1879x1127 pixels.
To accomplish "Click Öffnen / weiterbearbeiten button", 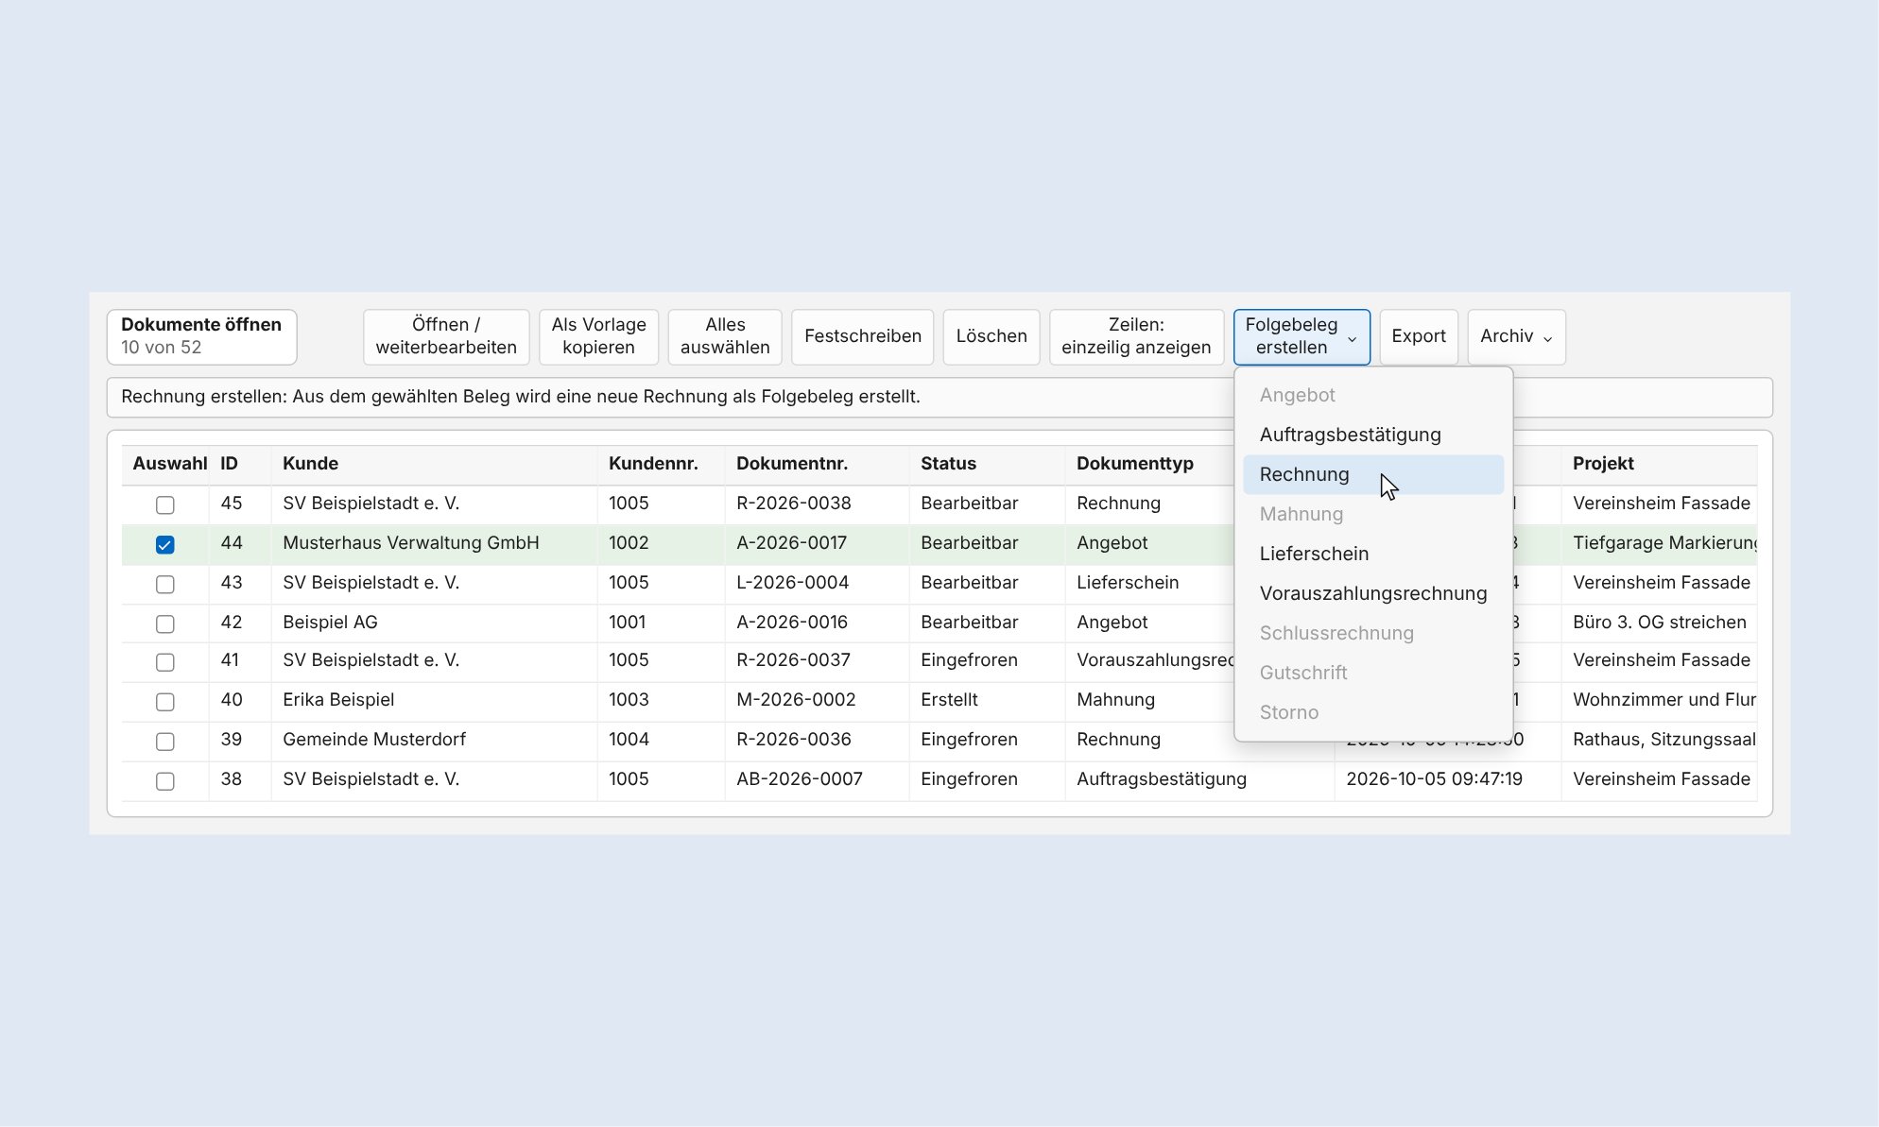I will (x=446, y=336).
